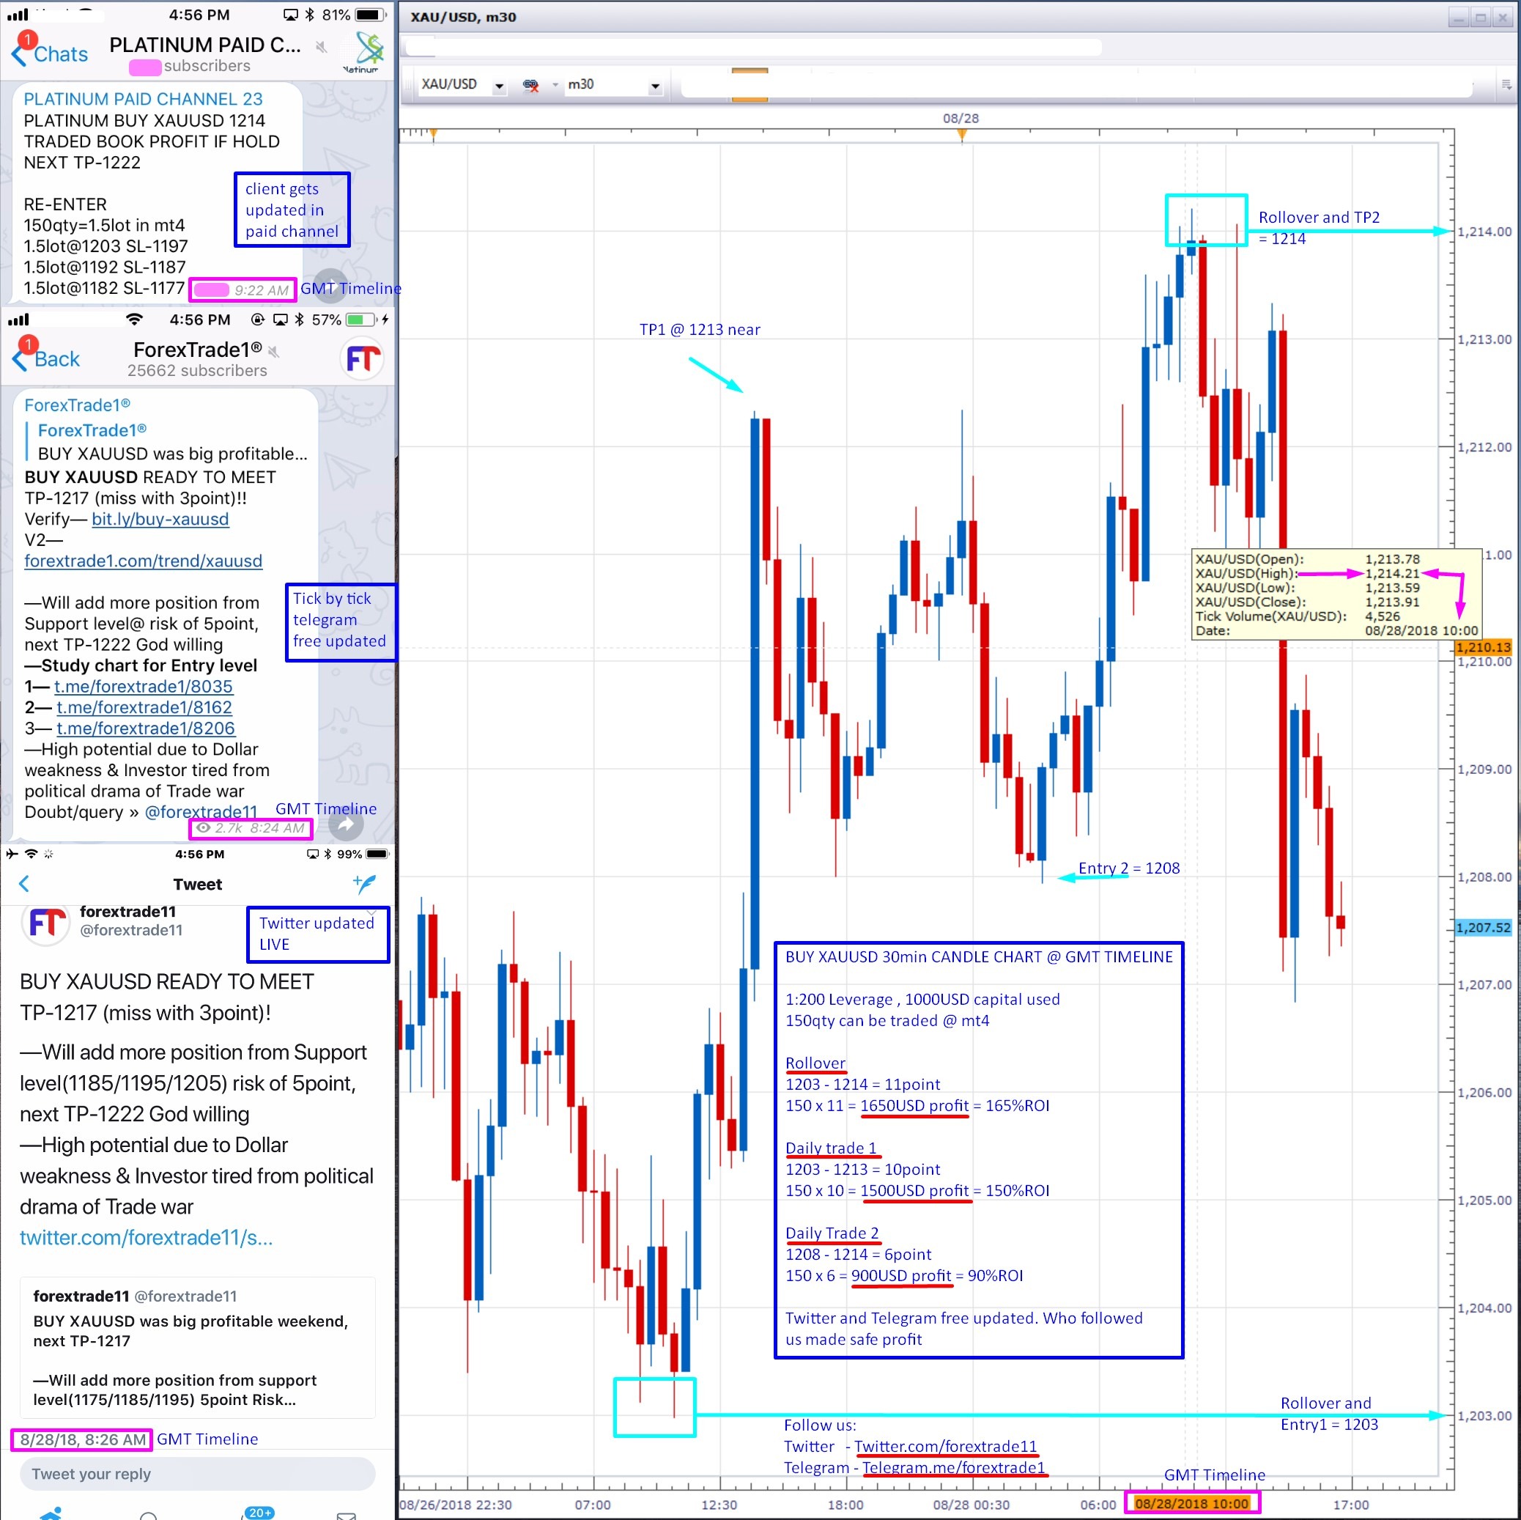The width and height of the screenshot is (1521, 1520).
Task: Tap the @forextrade11 handle under tweet author
Action: pos(130,930)
